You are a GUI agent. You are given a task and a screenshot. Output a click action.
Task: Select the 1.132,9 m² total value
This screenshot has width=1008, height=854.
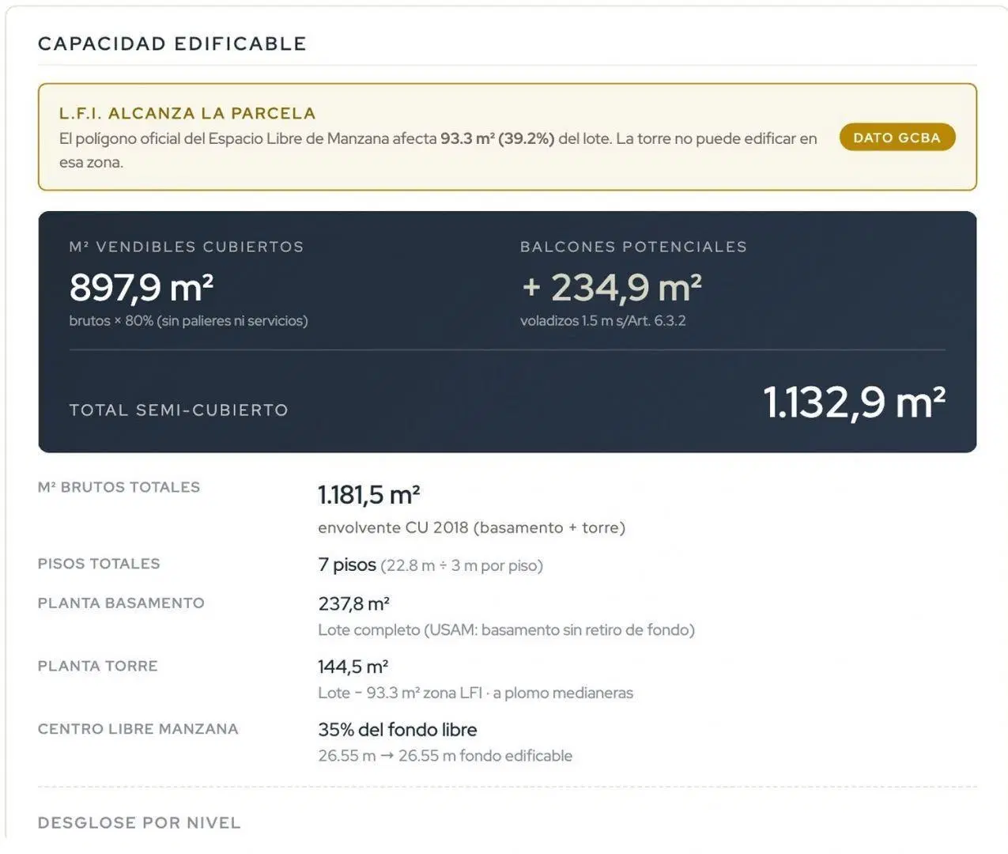click(855, 402)
